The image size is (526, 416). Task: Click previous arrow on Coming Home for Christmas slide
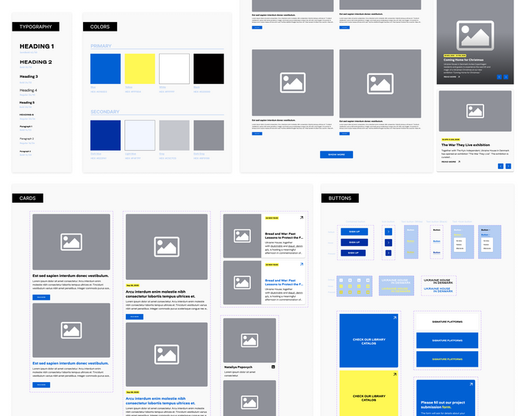pos(499,77)
